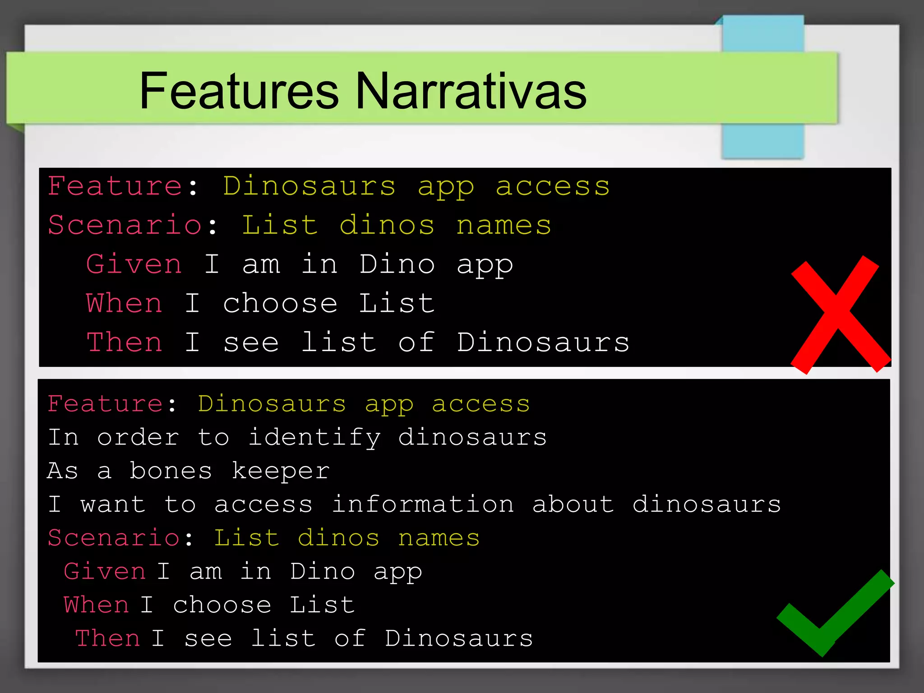This screenshot has height=693, width=924.
Task: Click 'When I choose List' in top block
Action: (261, 303)
